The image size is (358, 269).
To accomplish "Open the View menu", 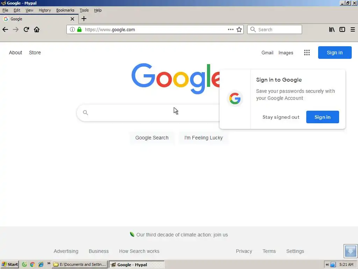I will (29, 10).
